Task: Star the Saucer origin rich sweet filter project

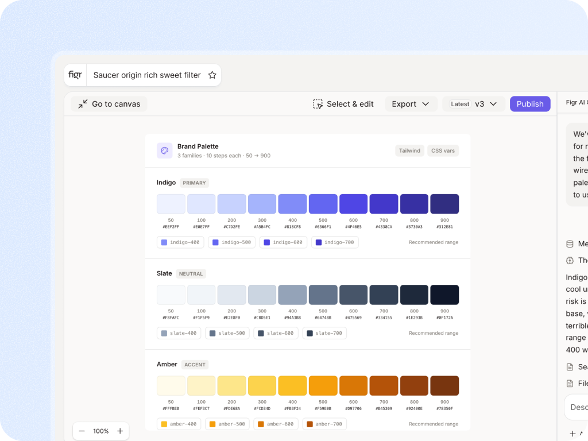Action: (212, 75)
